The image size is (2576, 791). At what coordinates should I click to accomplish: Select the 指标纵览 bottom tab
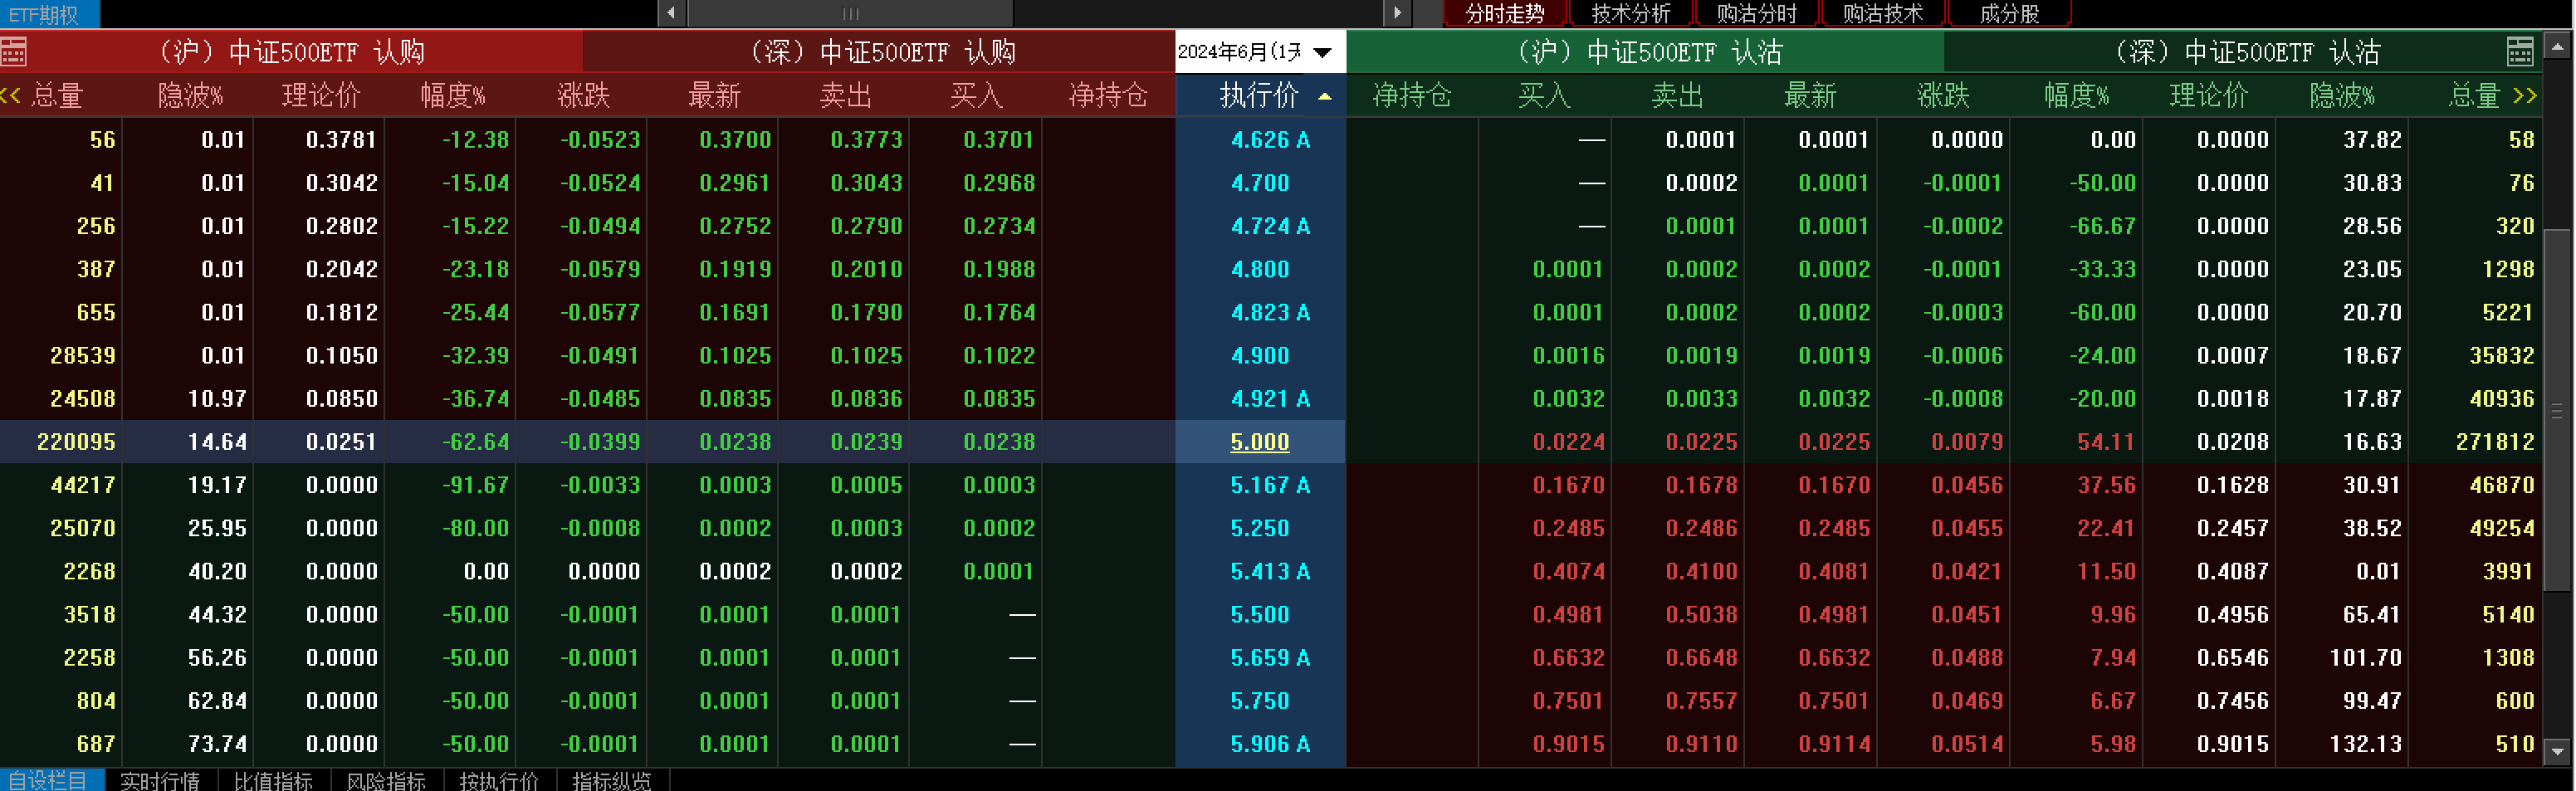(x=612, y=780)
